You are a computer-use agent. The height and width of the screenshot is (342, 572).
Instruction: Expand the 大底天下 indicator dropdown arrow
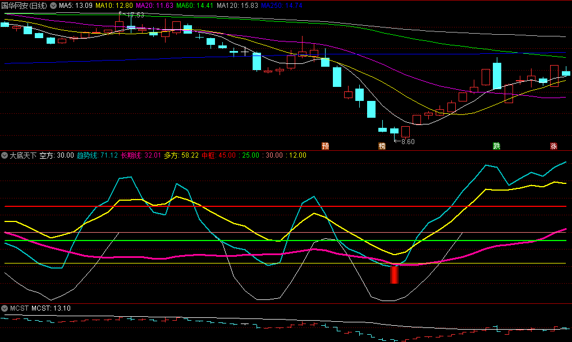click(4, 155)
